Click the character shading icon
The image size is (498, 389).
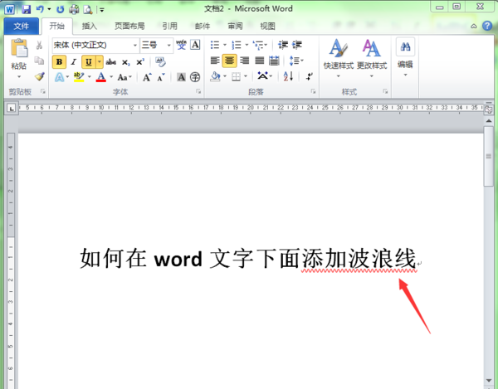(x=181, y=77)
